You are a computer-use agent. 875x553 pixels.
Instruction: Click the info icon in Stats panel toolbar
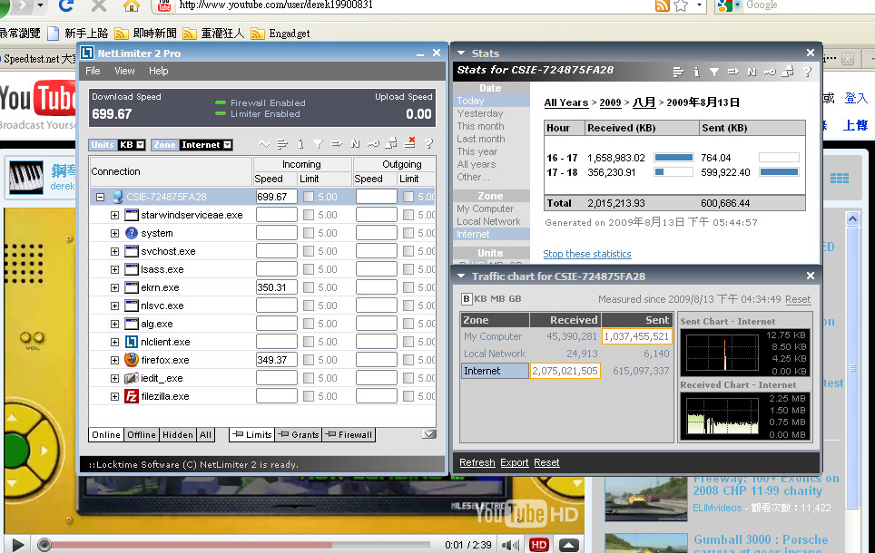[x=696, y=72]
